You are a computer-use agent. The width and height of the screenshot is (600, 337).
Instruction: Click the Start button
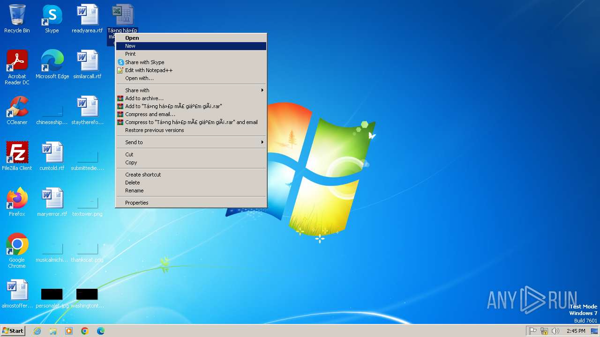point(13,331)
